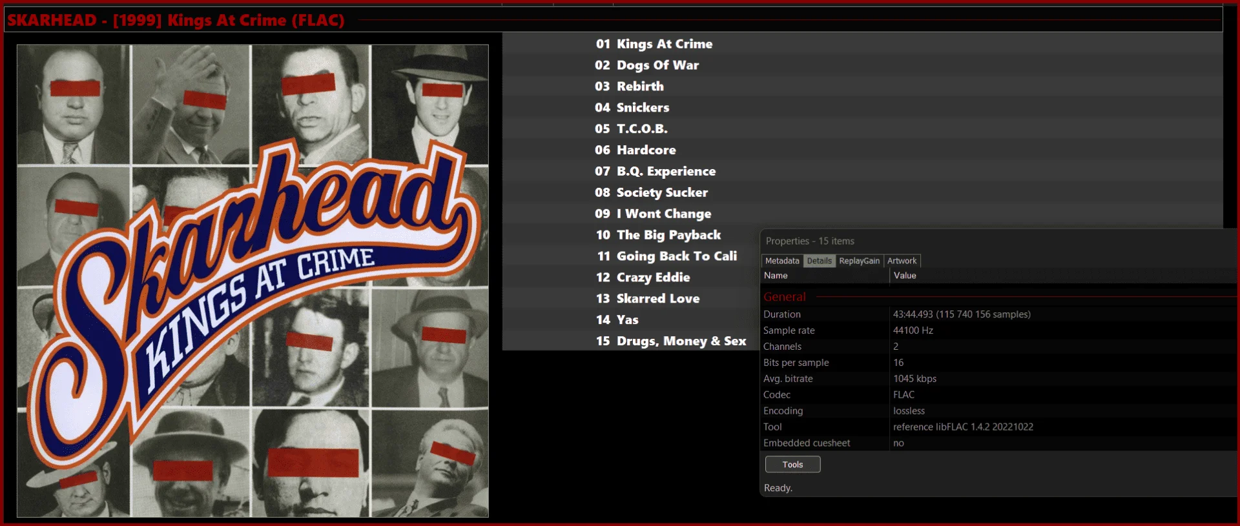Click the Ready status text

point(778,488)
